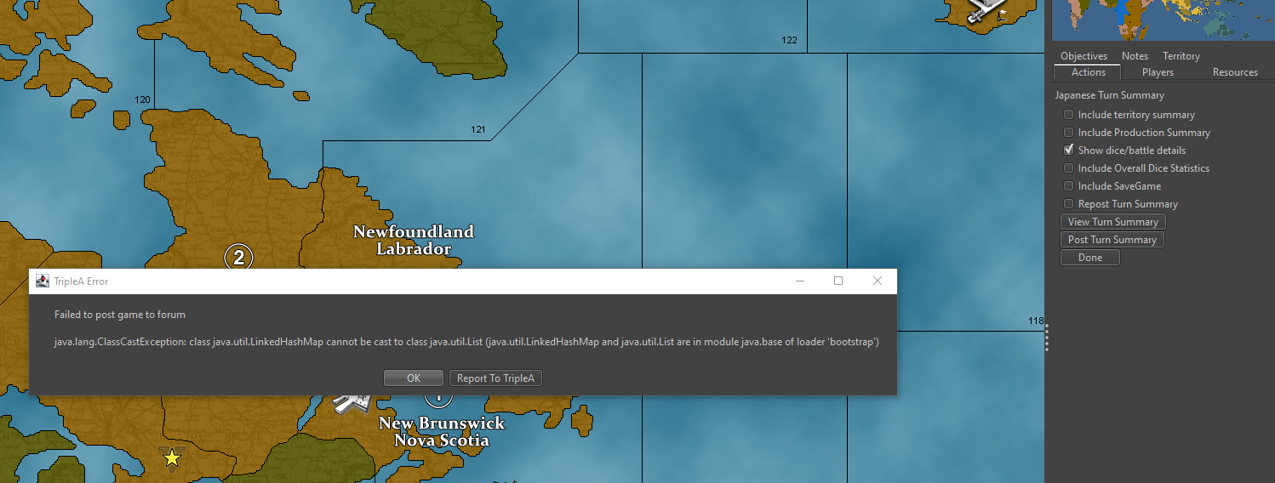Open the Players tab
The image size is (1275, 483).
click(1158, 72)
